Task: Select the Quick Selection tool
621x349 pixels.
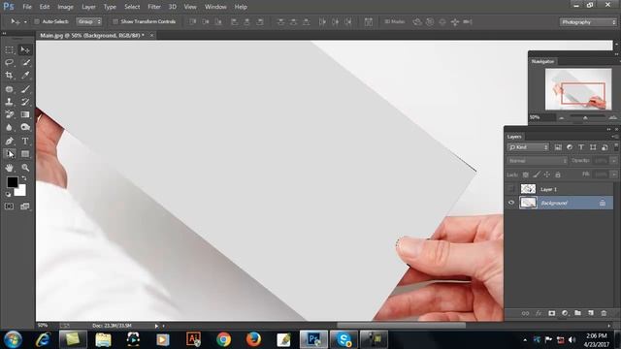Action: click(x=25, y=62)
